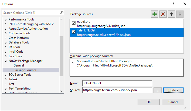Select the Database Tools category
191x111 pixels.
(19, 42)
